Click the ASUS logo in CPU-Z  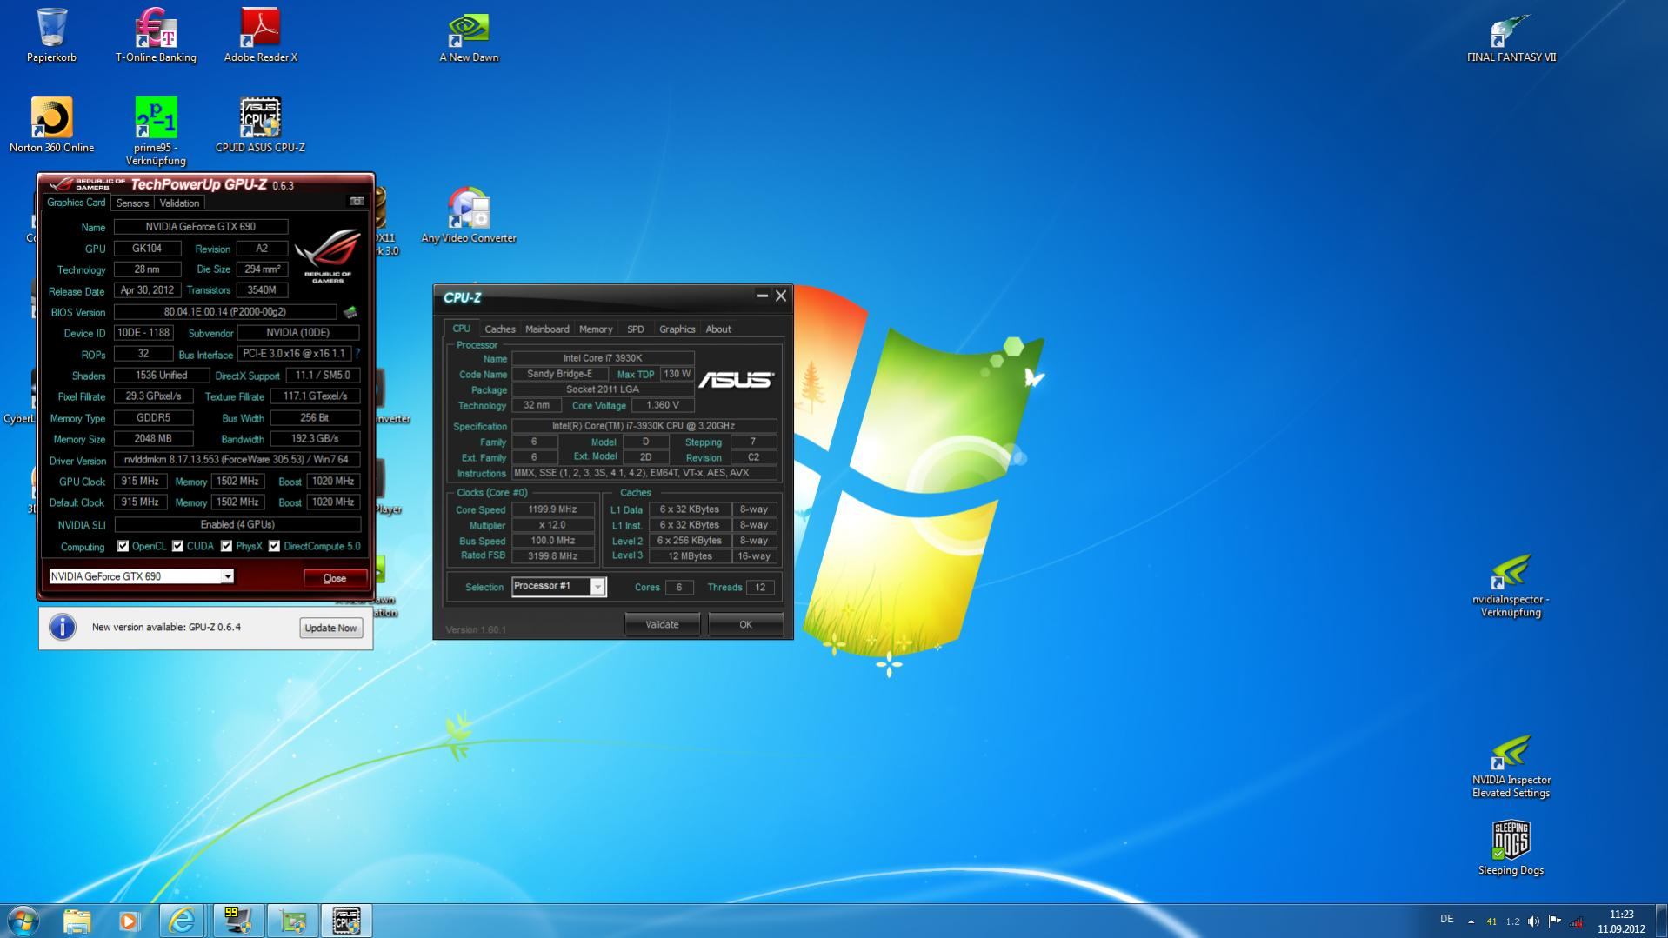(x=736, y=379)
